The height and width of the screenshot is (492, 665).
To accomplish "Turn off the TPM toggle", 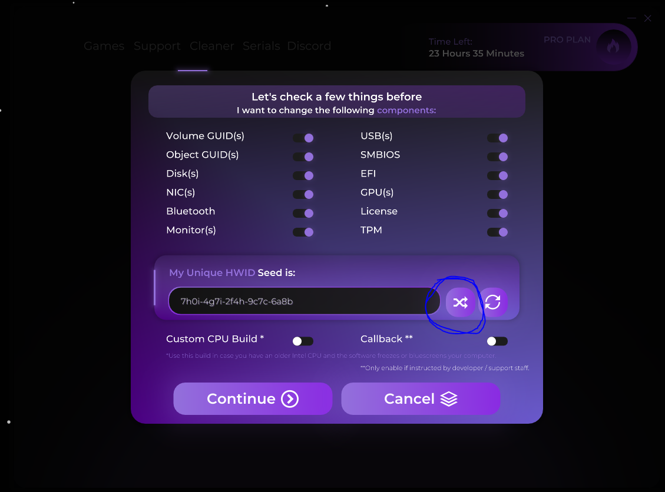I will pyautogui.click(x=497, y=232).
